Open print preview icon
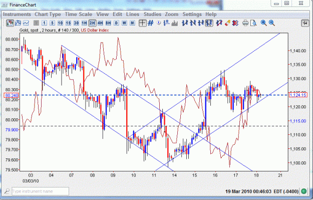This screenshot has width=313, height=200. [253, 23]
